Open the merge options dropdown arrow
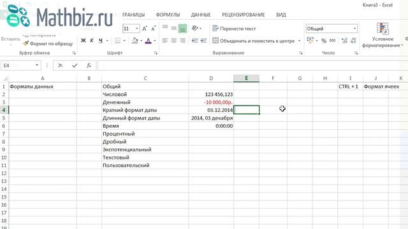The width and height of the screenshot is (408, 229). [299, 41]
